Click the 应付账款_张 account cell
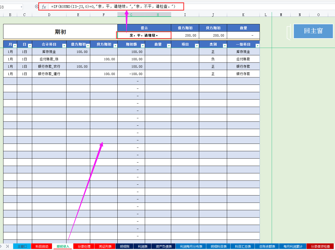The height and width of the screenshot is (250, 335). click(49, 59)
